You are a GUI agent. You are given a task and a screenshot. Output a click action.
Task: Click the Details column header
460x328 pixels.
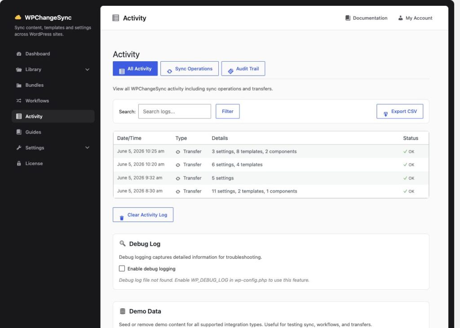pyautogui.click(x=220, y=138)
